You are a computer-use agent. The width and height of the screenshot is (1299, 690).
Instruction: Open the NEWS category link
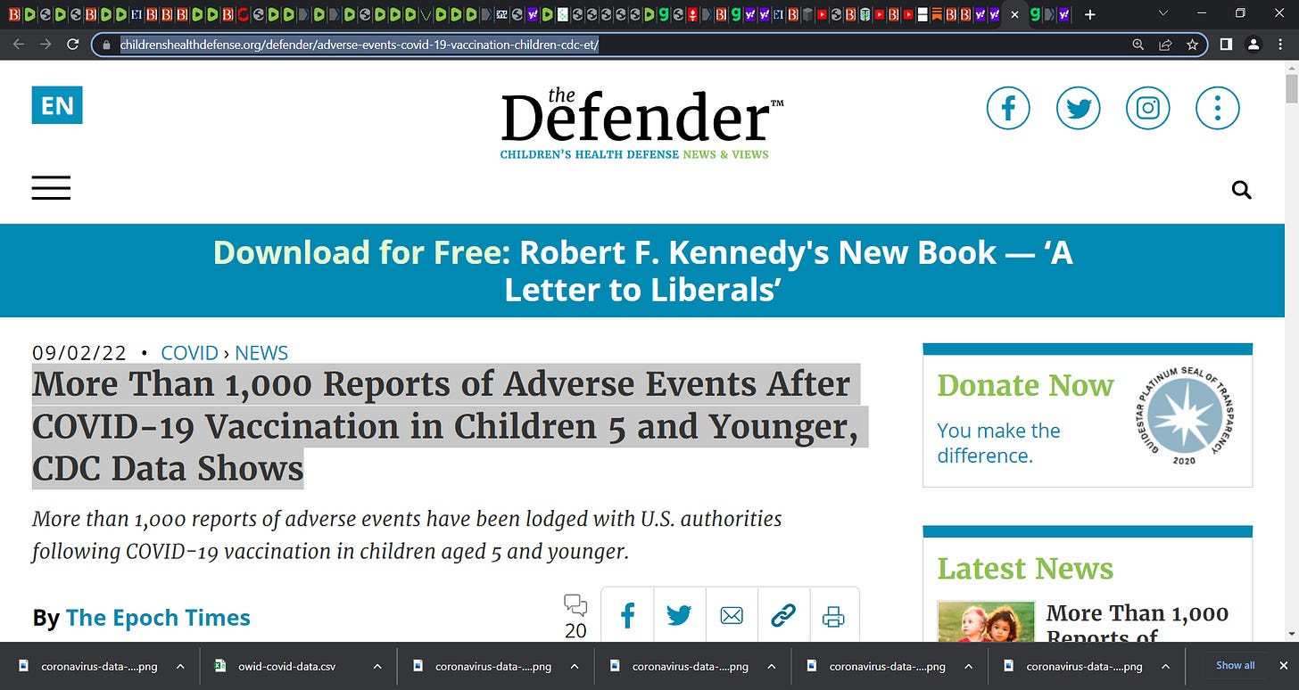261,353
